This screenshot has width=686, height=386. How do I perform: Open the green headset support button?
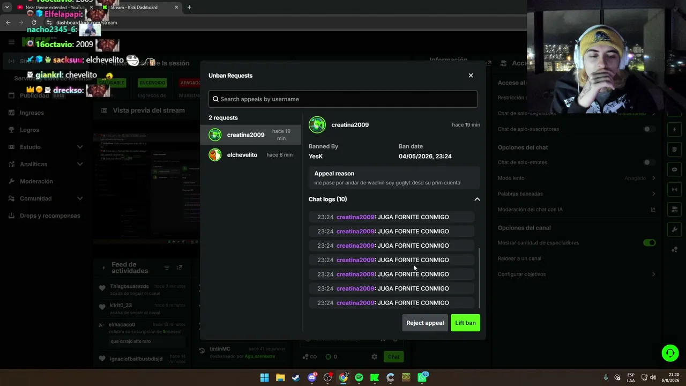pos(670,353)
